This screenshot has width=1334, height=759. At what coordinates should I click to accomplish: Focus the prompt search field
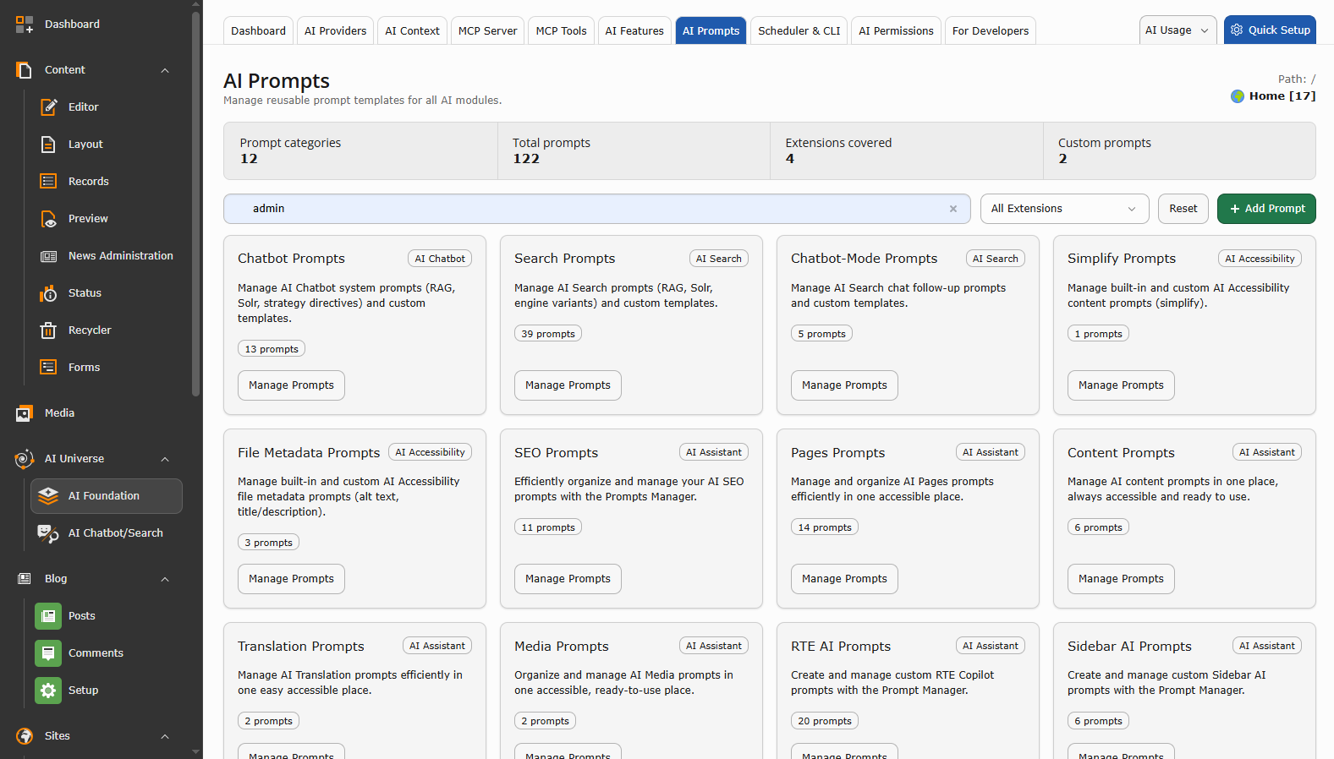(597, 209)
